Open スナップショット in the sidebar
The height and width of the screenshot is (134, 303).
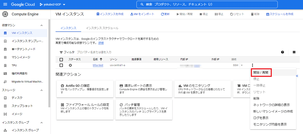pyautogui.click(x=24, y=106)
